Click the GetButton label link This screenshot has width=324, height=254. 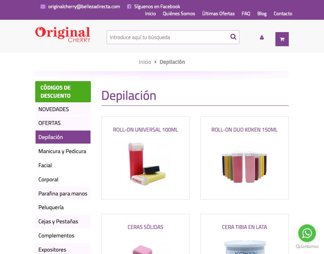307,247
